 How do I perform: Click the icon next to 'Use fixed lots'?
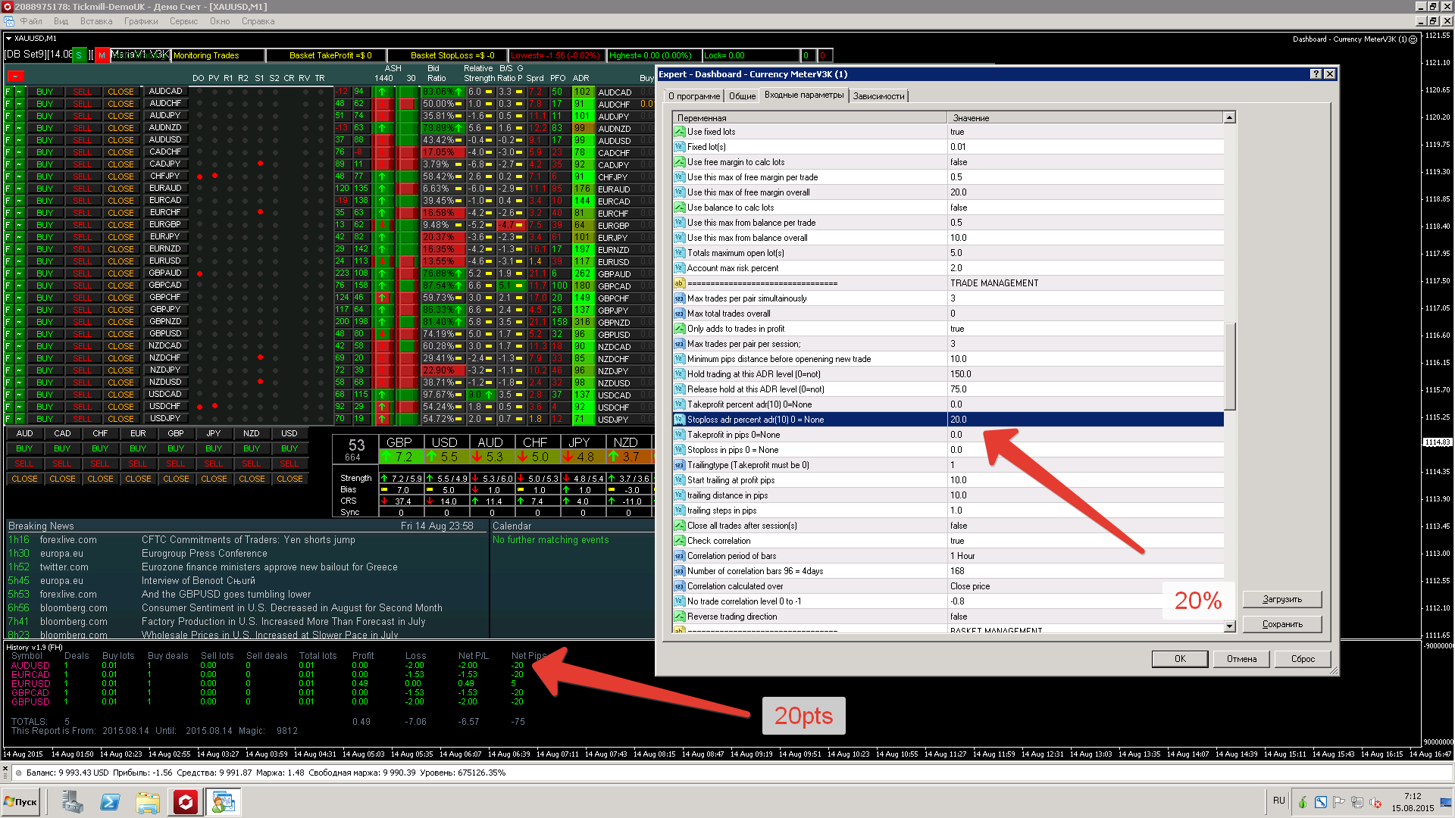click(680, 132)
